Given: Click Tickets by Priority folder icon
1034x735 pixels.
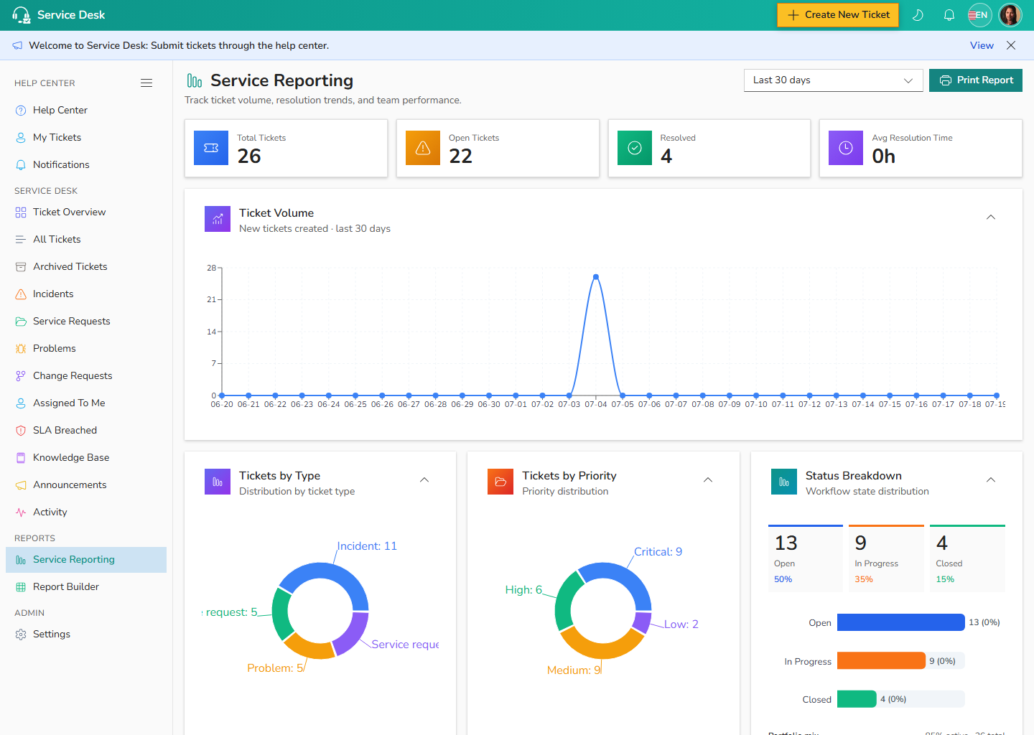Looking at the screenshot, I should coord(500,482).
